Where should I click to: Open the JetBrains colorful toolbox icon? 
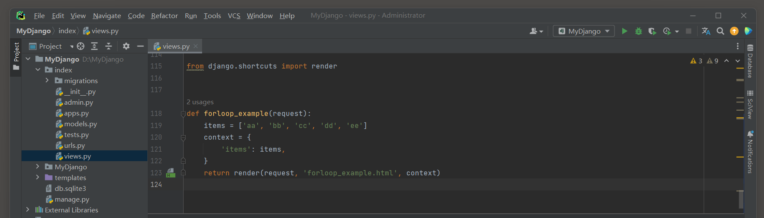pos(748,31)
